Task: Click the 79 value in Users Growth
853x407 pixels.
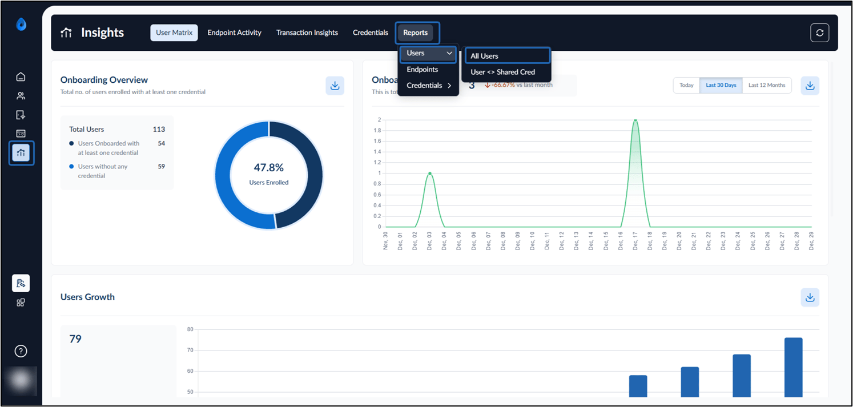Action: coord(75,339)
